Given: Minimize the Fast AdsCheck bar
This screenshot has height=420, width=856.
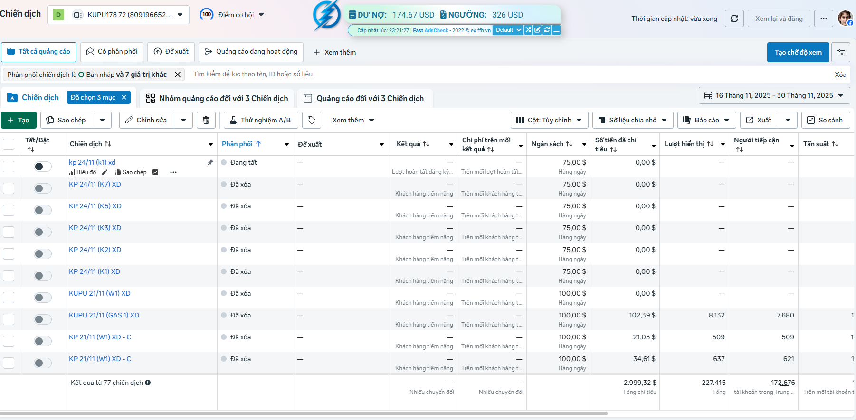Looking at the screenshot, I should tap(556, 30).
